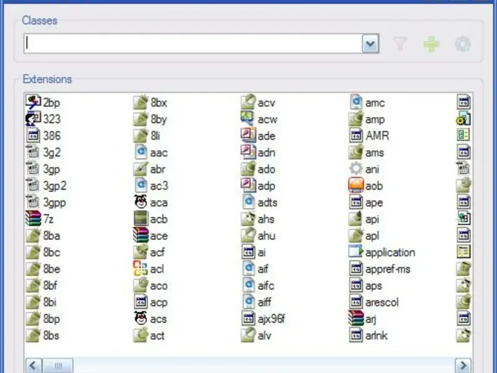Click the act extension label

coord(157,336)
